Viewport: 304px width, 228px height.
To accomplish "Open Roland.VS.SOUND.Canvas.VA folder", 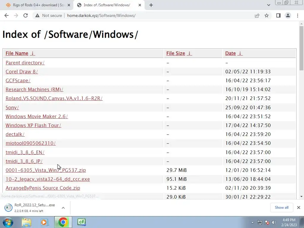I will pos(54,99).
